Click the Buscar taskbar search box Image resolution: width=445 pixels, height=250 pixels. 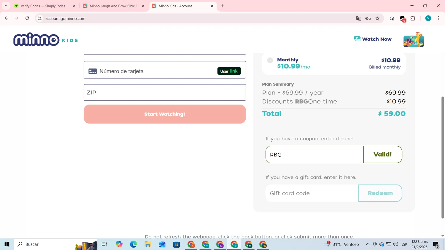pyautogui.click(x=56, y=244)
